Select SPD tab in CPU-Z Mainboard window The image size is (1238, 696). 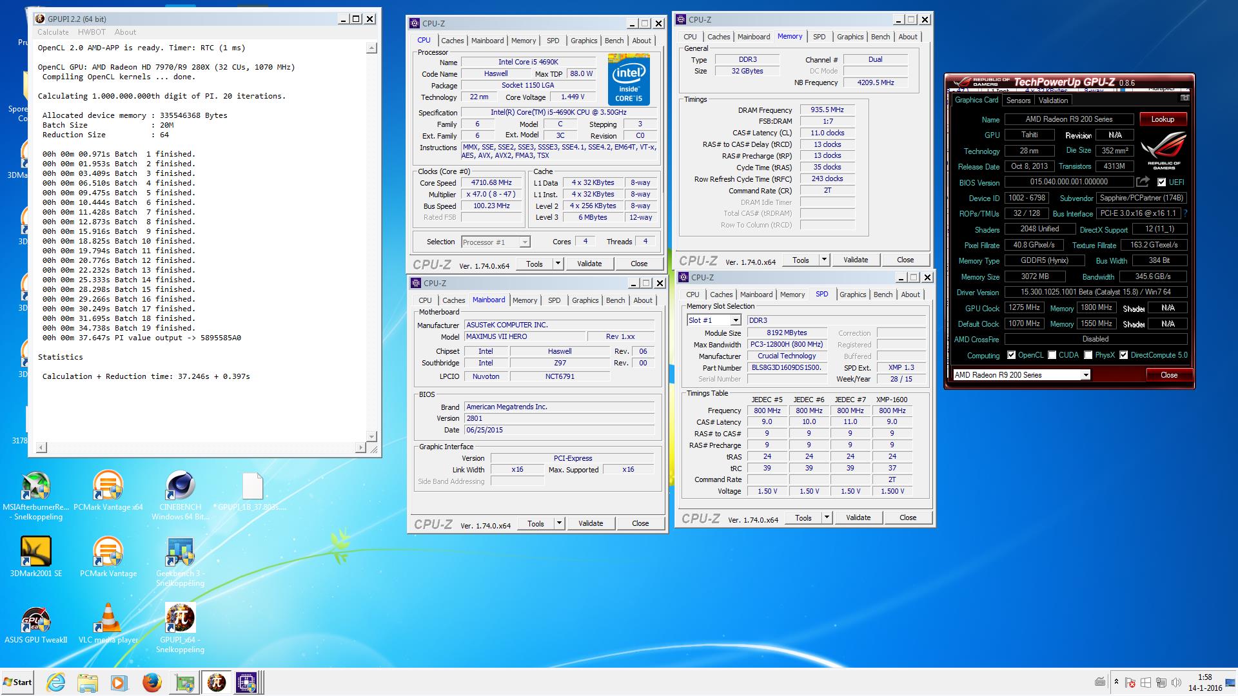(x=554, y=300)
